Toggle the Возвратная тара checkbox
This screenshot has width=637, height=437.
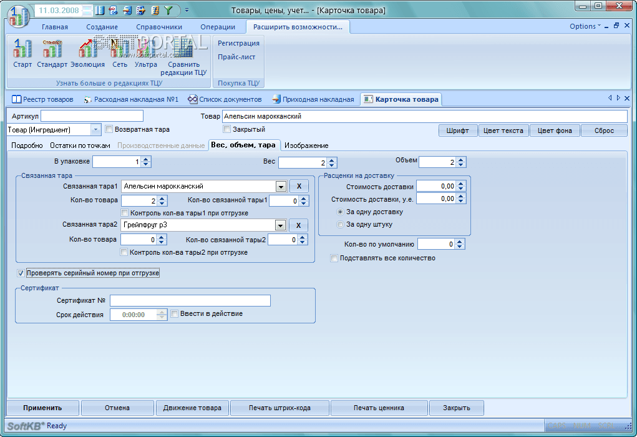click(109, 129)
